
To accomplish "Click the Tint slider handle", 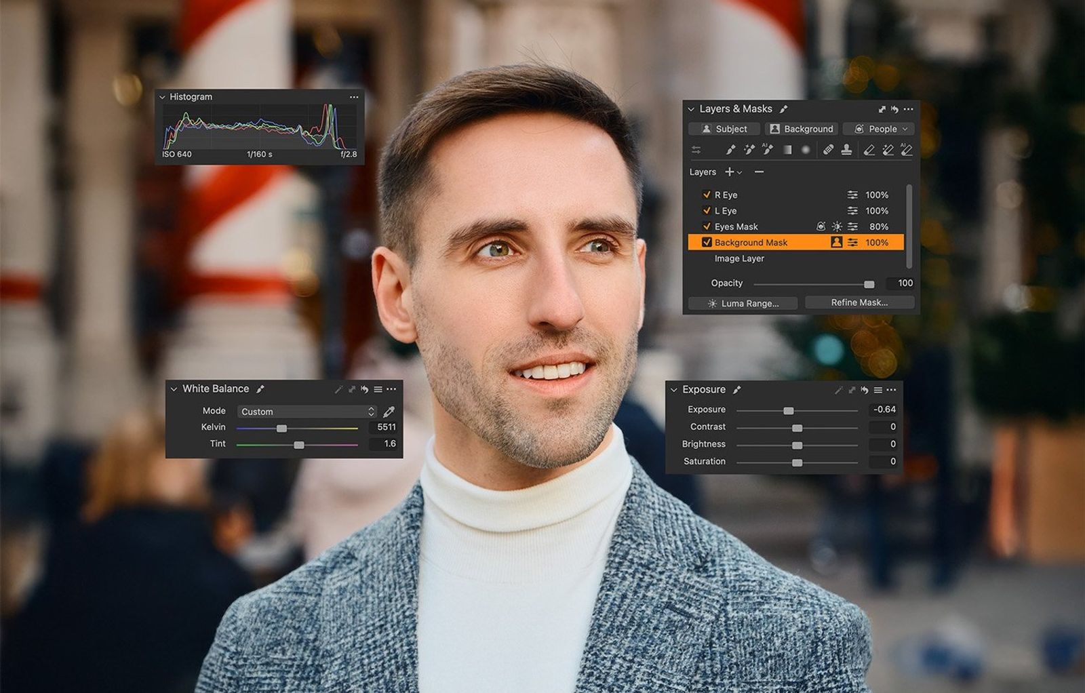I will [x=299, y=445].
